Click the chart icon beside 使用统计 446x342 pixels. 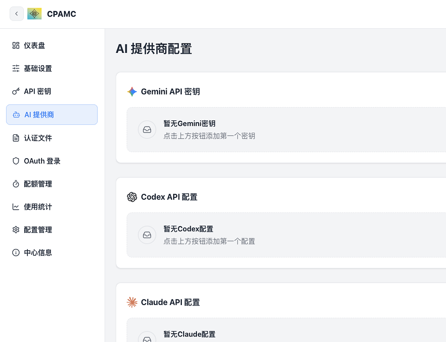(16, 207)
